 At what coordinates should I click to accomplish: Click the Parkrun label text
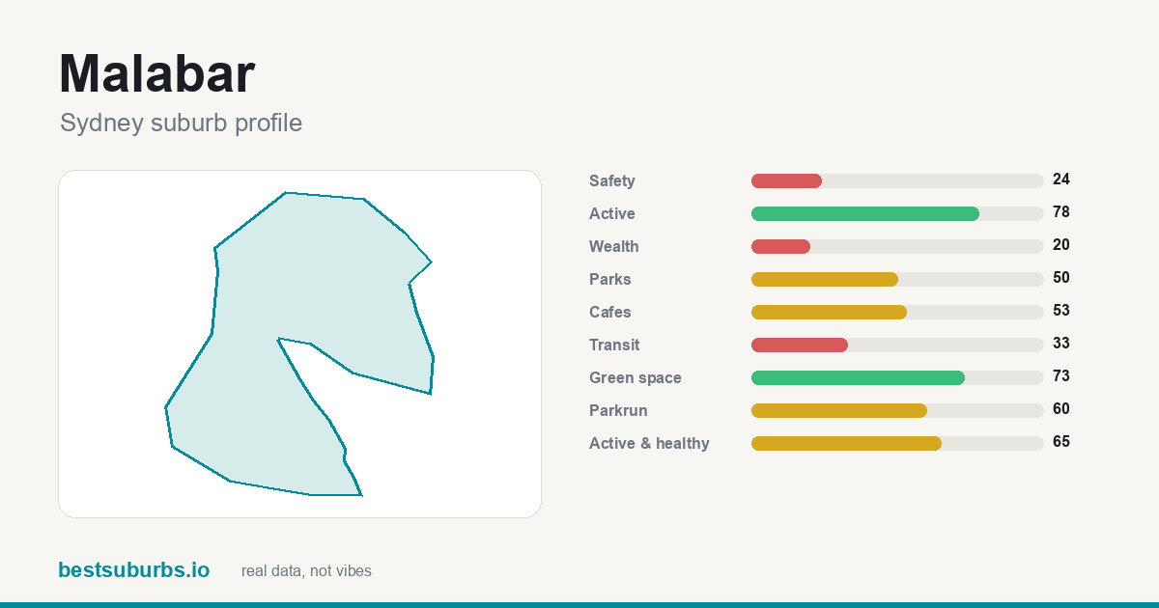pyautogui.click(x=618, y=410)
